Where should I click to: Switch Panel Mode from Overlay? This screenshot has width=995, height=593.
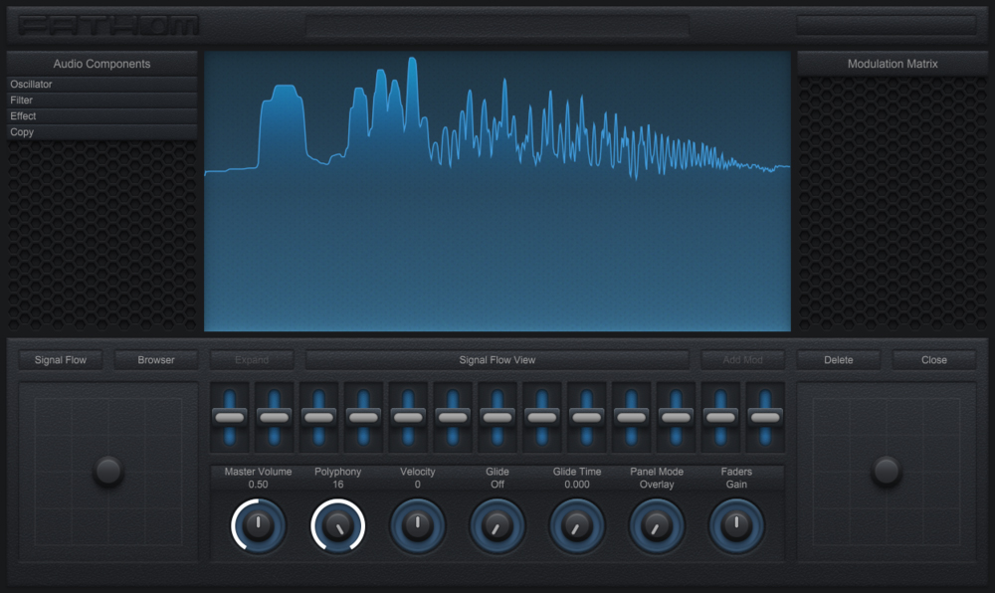click(x=657, y=525)
